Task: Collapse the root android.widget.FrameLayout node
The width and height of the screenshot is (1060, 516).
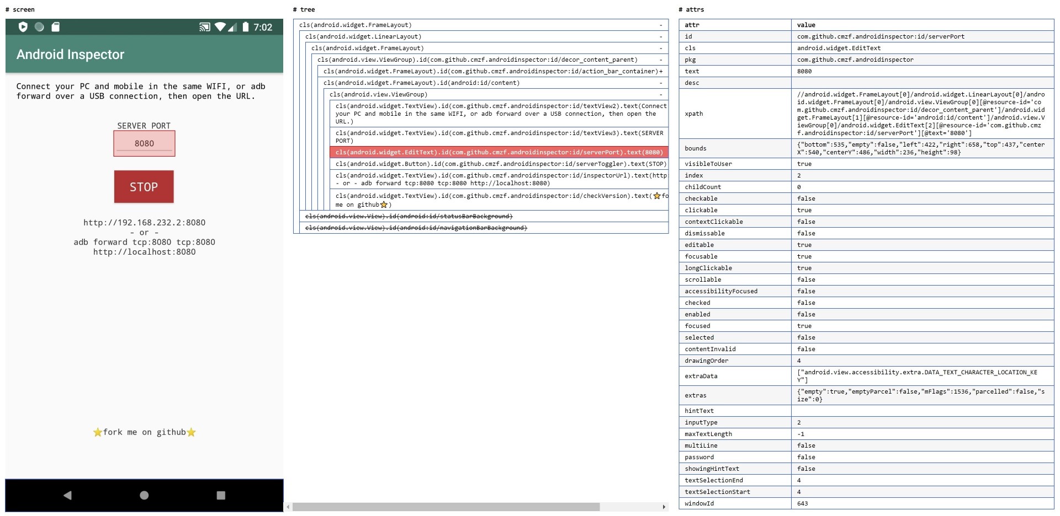Action: [x=661, y=25]
